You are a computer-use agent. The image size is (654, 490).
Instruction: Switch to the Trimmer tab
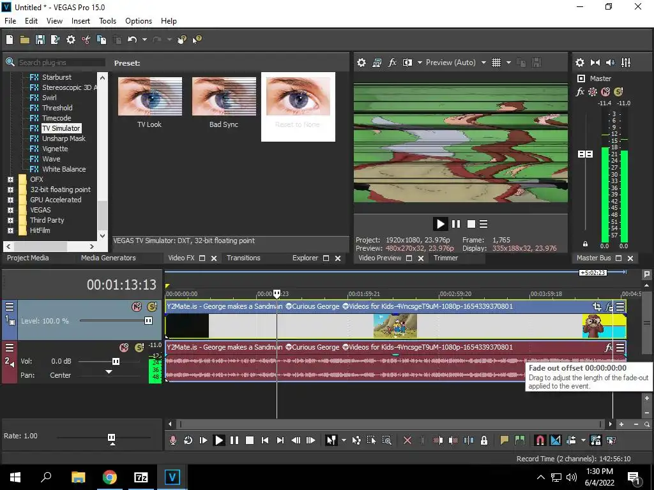445,258
